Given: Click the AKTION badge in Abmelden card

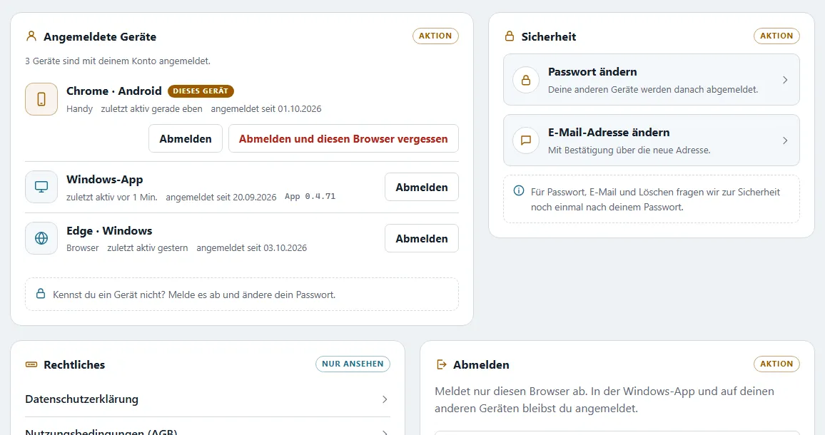Looking at the screenshot, I should (x=776, y=364).
